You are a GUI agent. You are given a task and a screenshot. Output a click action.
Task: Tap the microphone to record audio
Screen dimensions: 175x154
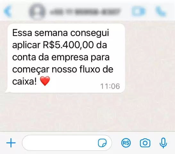(x=163, y=143)
